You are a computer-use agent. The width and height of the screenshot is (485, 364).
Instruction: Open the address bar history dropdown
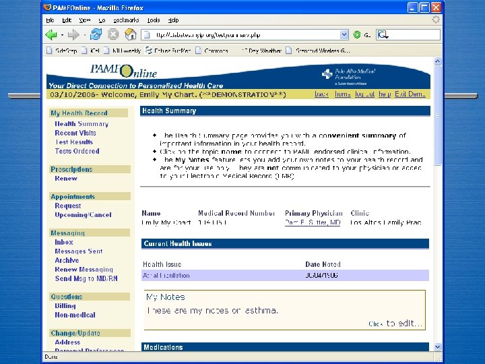click(344, 34)
